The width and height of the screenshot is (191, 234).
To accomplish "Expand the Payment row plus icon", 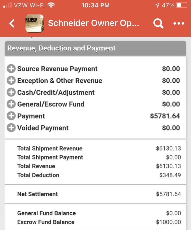I will 11,116.
